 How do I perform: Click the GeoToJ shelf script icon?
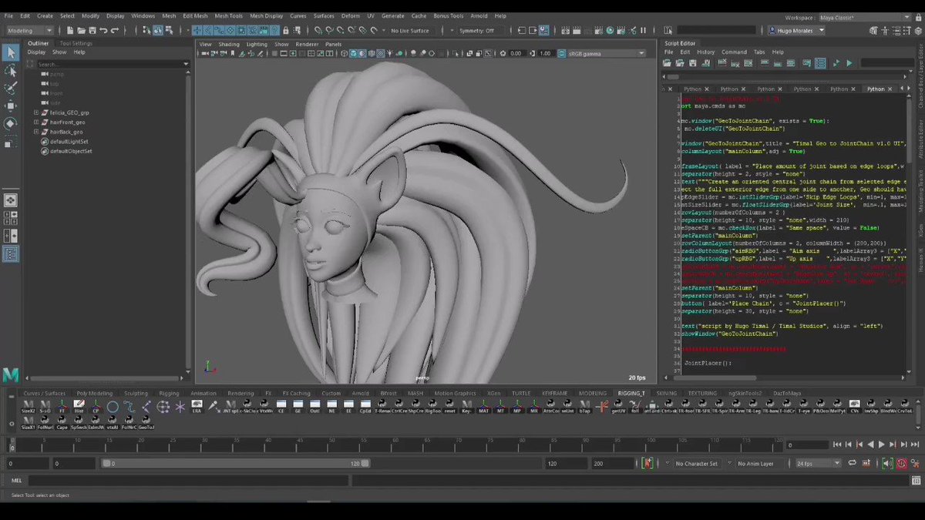(146, 421)
